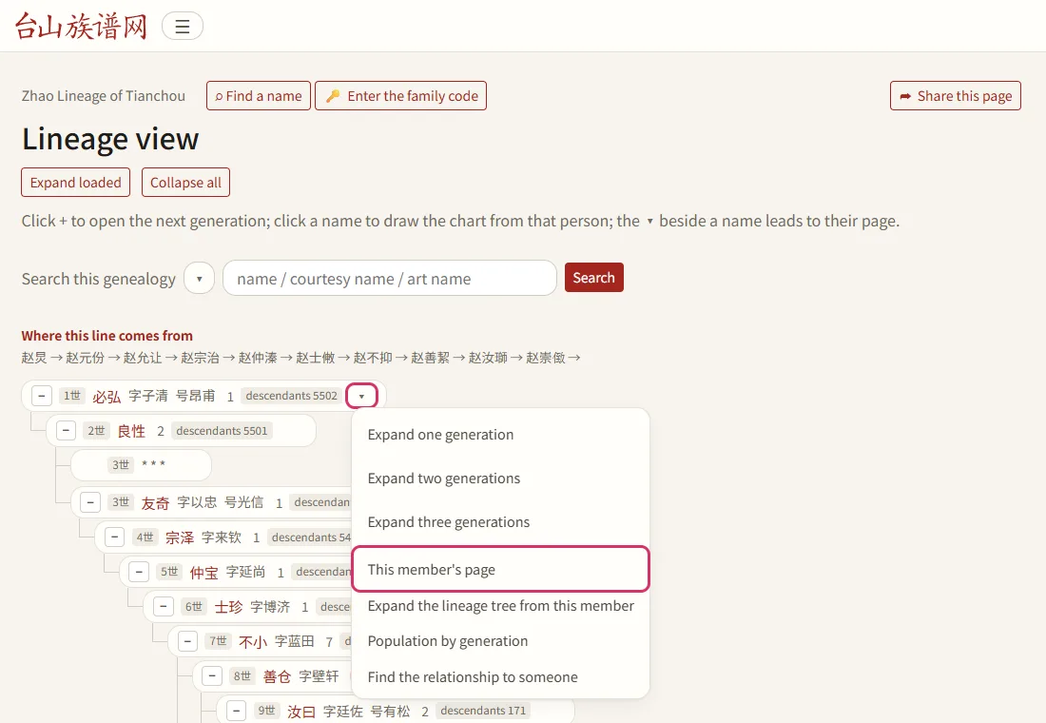The image size is (1046, 723).
Task: Click the name 善仓 in the tree
Action: pos(278,676)
